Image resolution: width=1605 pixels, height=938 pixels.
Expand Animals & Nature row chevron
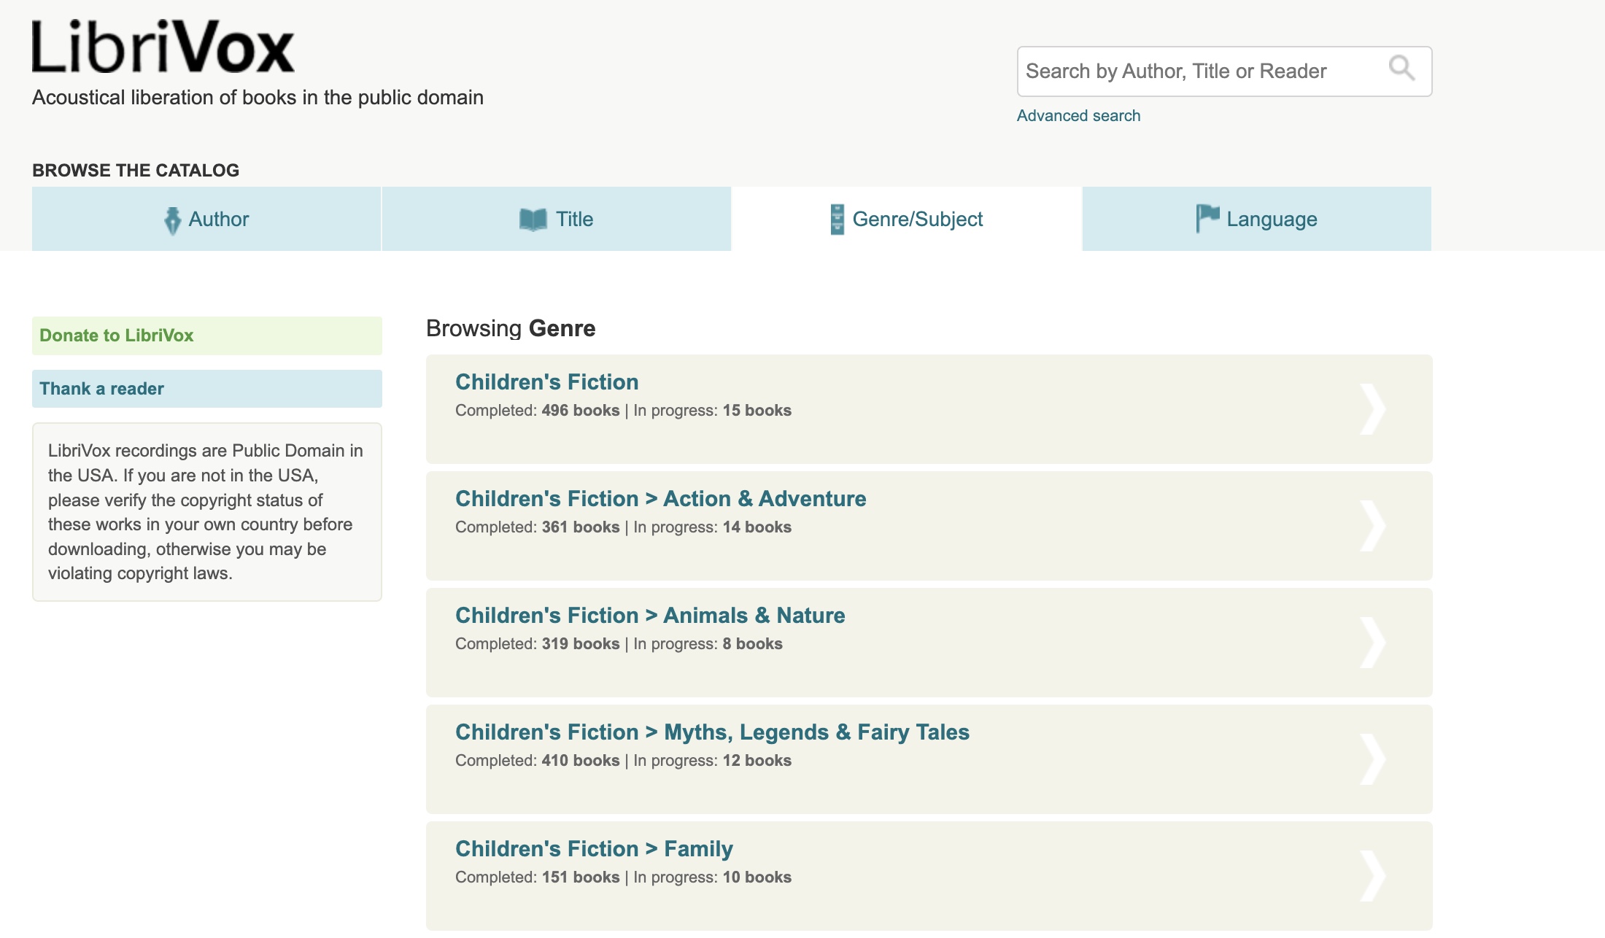[x=1372, y=643]
